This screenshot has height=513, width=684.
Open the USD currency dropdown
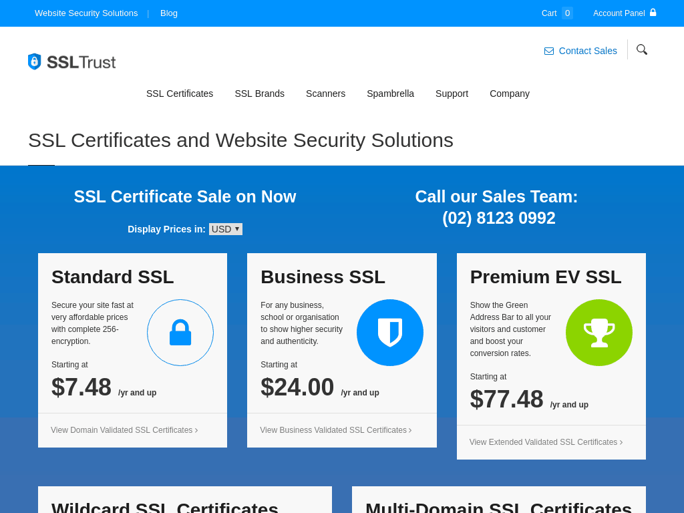pyautogui.click(x=226, y=229)
